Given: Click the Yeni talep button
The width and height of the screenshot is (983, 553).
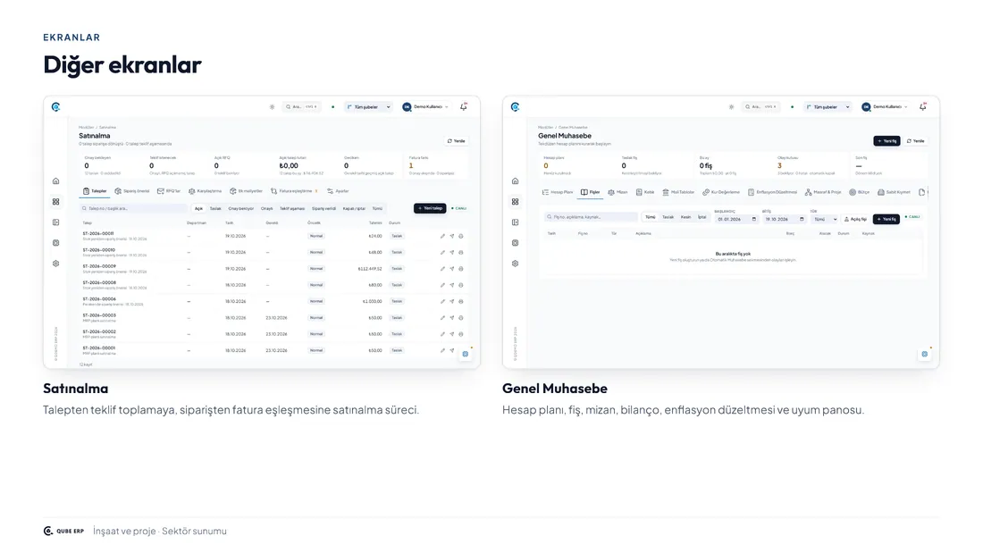Looking at the screenshot, I should point(430,208).
